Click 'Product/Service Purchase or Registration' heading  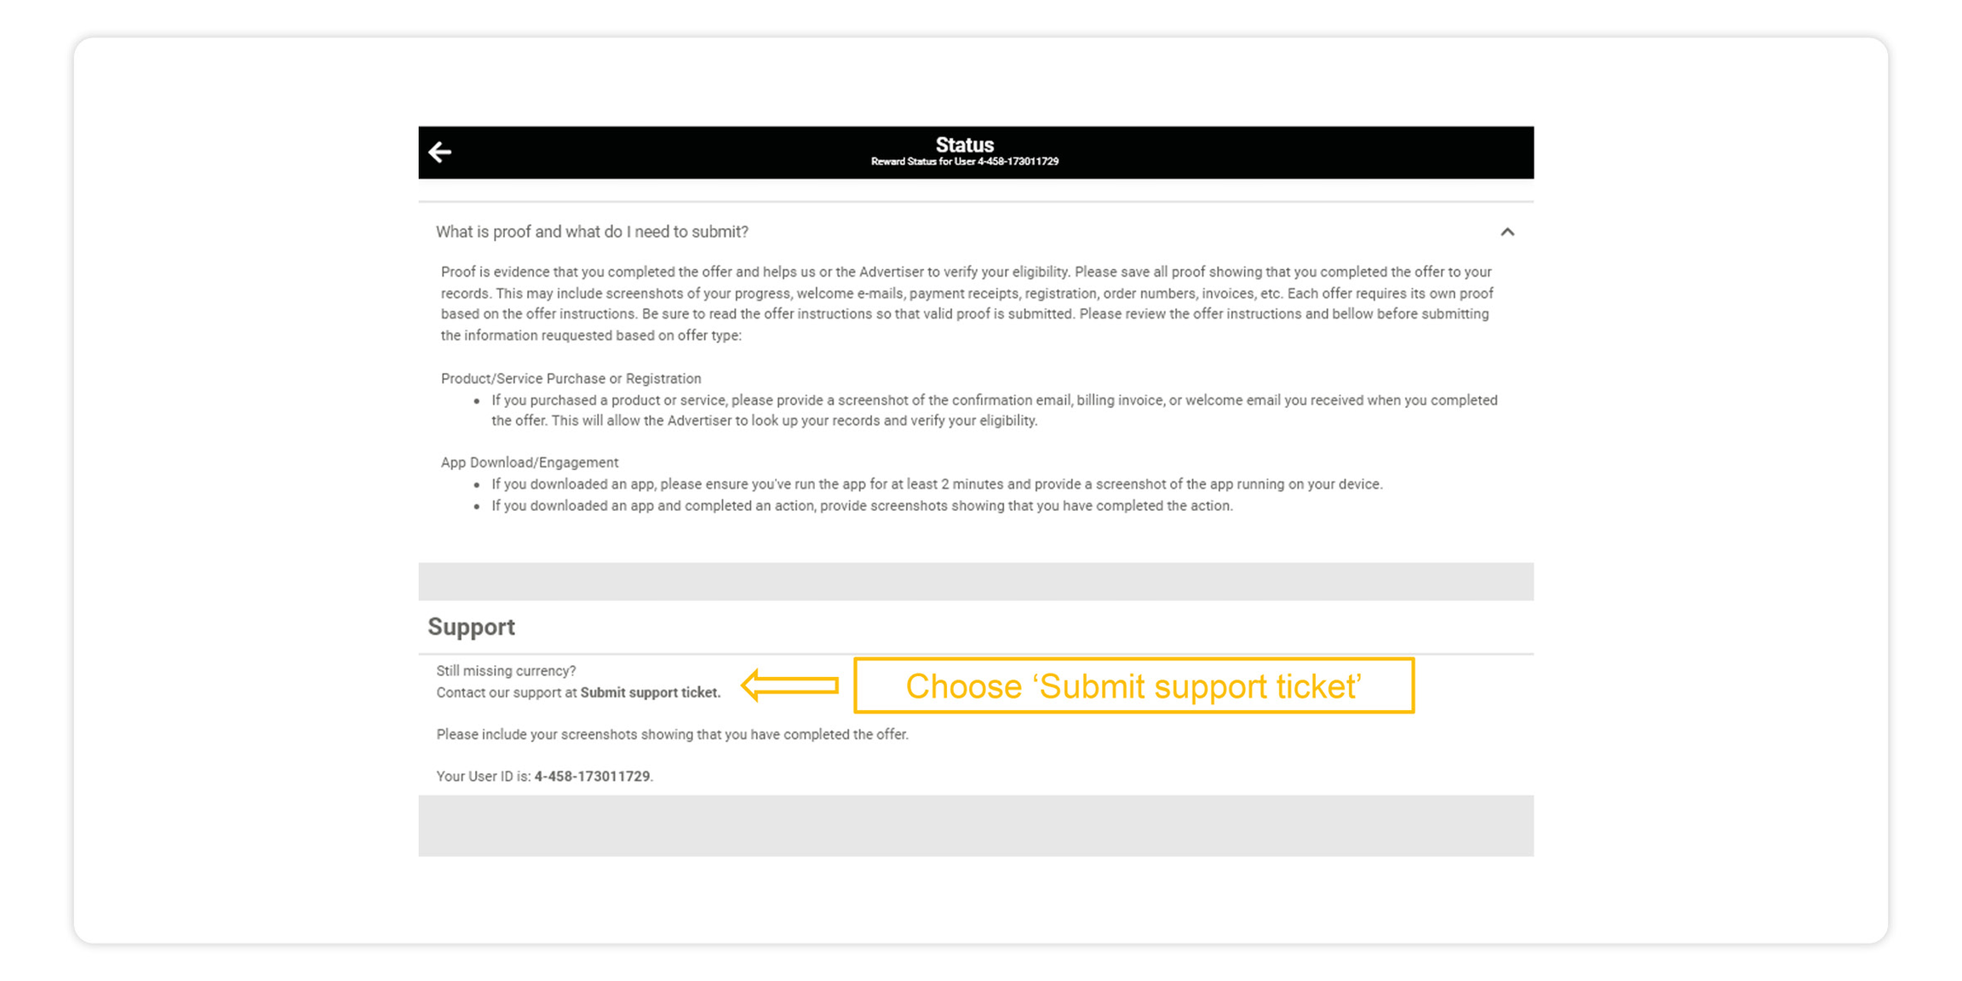pos(571,378)
